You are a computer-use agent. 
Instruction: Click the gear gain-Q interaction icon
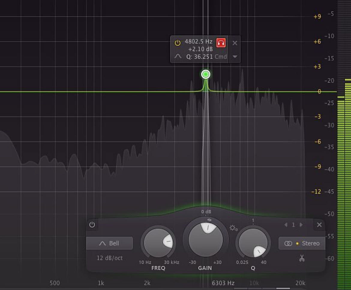tap(233, 228)
